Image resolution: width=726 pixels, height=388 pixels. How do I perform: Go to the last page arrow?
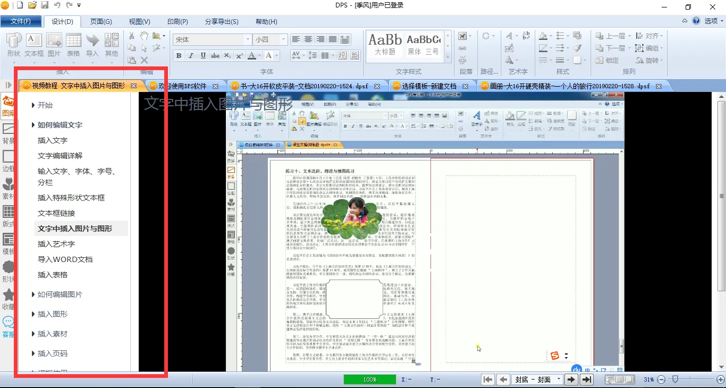(586, 379)
